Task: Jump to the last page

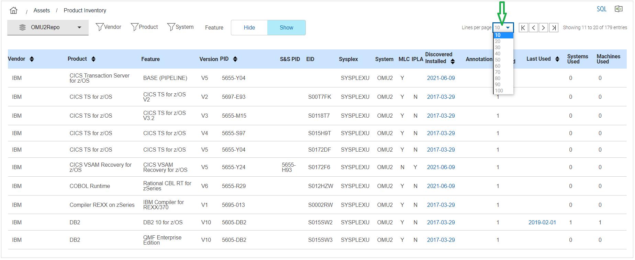Action: tap(554, 28)
